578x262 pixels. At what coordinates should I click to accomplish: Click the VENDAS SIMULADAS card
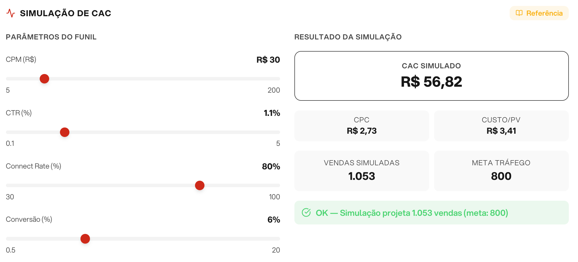tap(362, 170)
